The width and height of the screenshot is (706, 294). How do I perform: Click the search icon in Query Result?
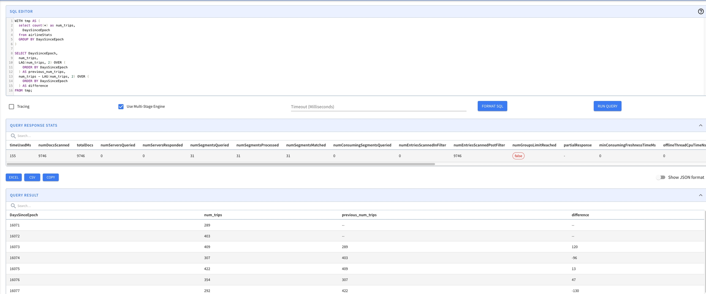point(13,206)
